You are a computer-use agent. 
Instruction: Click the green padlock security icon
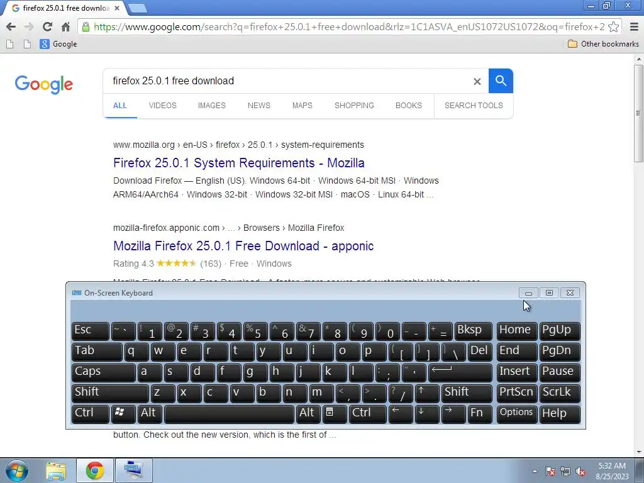[86, 27]
